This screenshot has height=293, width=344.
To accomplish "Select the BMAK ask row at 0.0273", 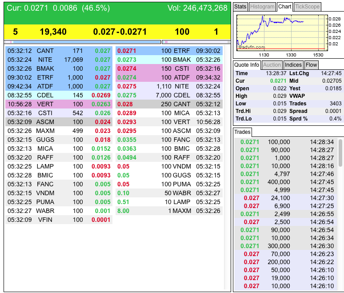I will click(169, 60).
